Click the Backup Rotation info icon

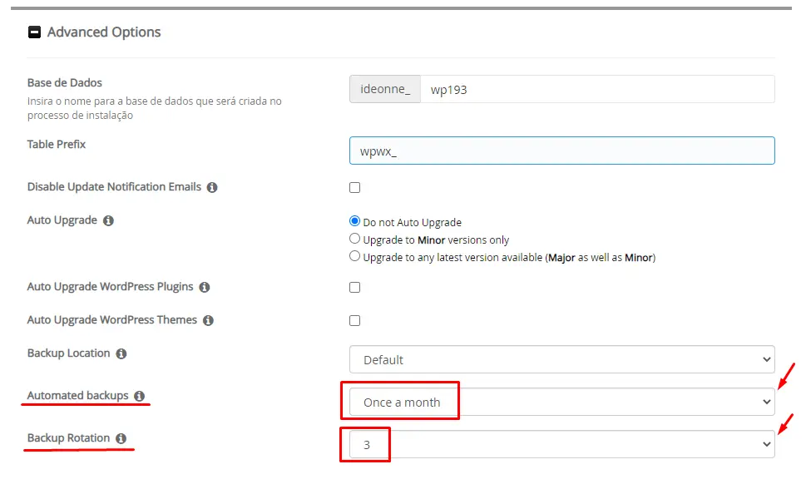122,437
